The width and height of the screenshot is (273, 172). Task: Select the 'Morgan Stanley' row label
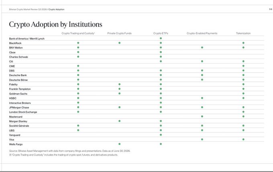pos(18,121)
